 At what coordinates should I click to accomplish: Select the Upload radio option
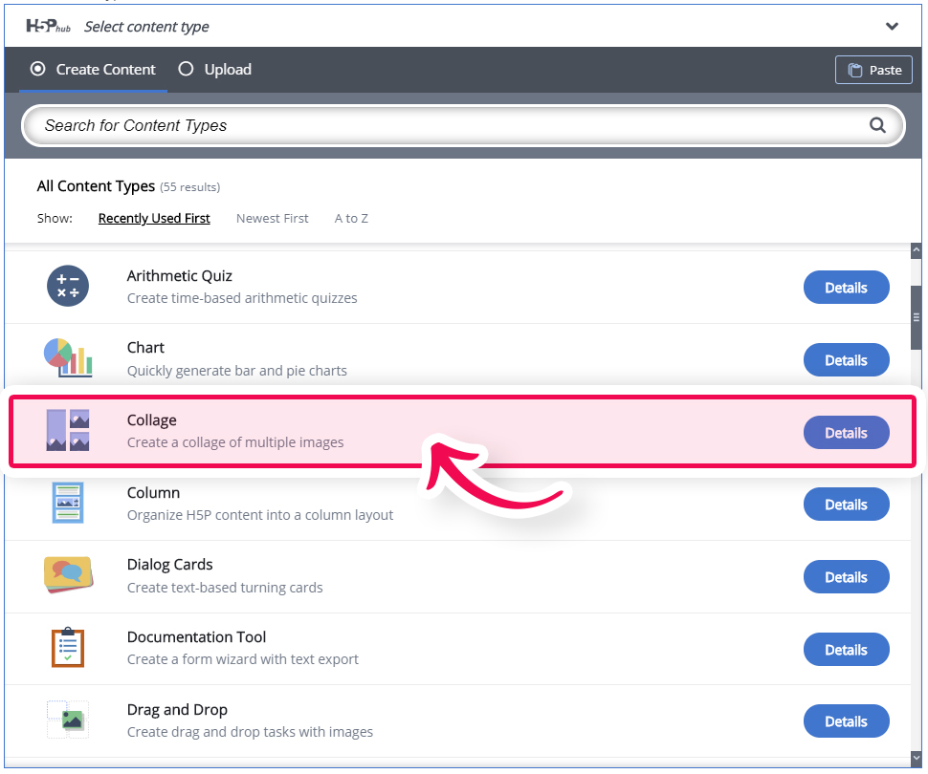point(215,69)
